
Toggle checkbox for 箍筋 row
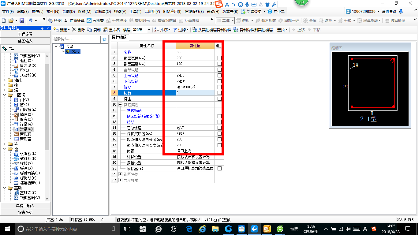(219, 87)
